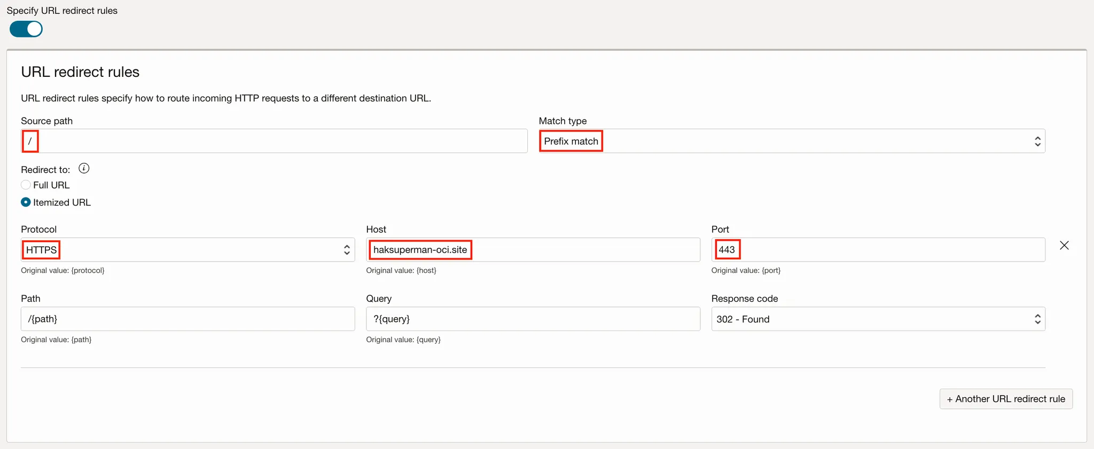
Task: Remove the redirect rule with X icon
Action: (1064, 246)
